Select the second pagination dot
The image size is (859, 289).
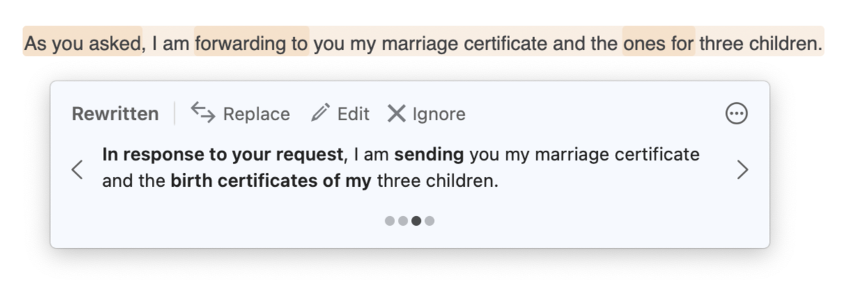(x=403, y=221)
